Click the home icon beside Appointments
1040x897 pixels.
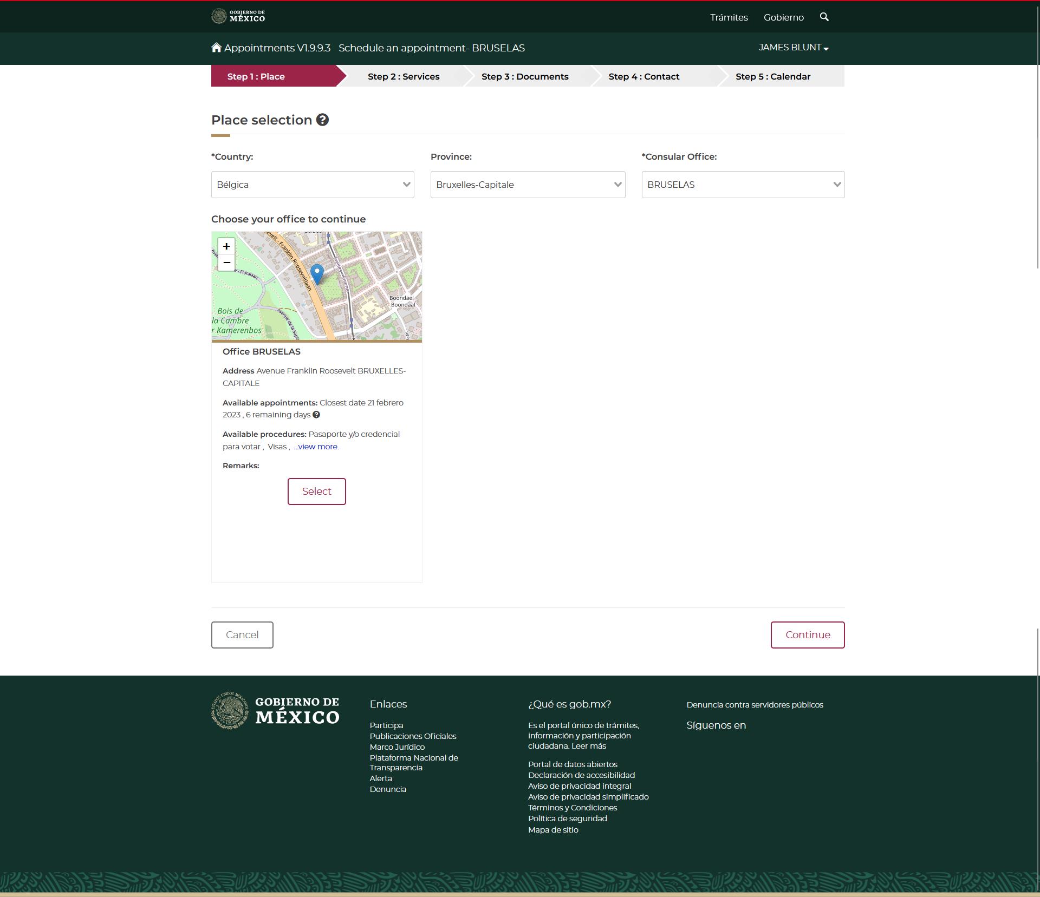point(216,48)
